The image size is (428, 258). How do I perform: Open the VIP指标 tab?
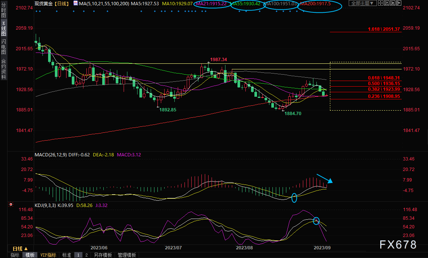(x=48, y=255)
